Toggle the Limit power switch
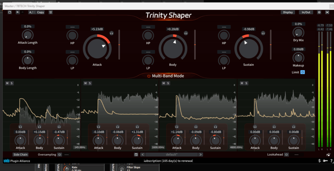334x171 pixels. [x=303, y=72]
